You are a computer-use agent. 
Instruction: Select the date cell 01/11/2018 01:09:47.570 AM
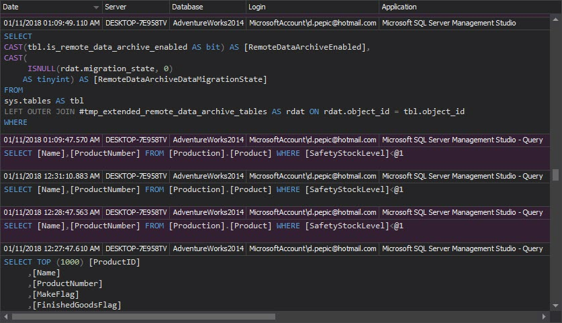[x=52, y=140]
